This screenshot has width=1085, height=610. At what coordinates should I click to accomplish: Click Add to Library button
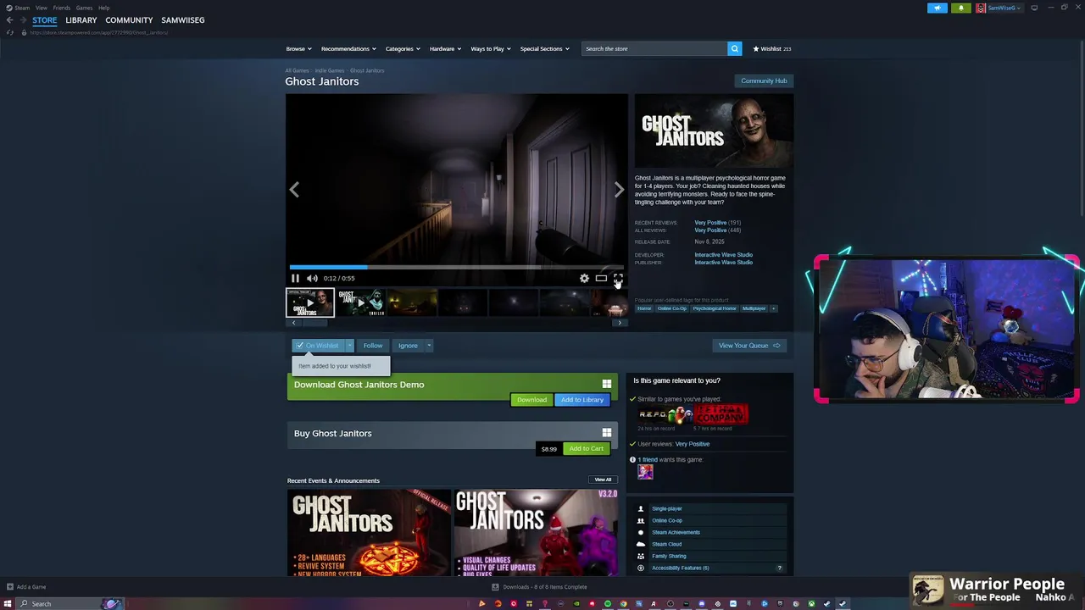pos(582,400)
